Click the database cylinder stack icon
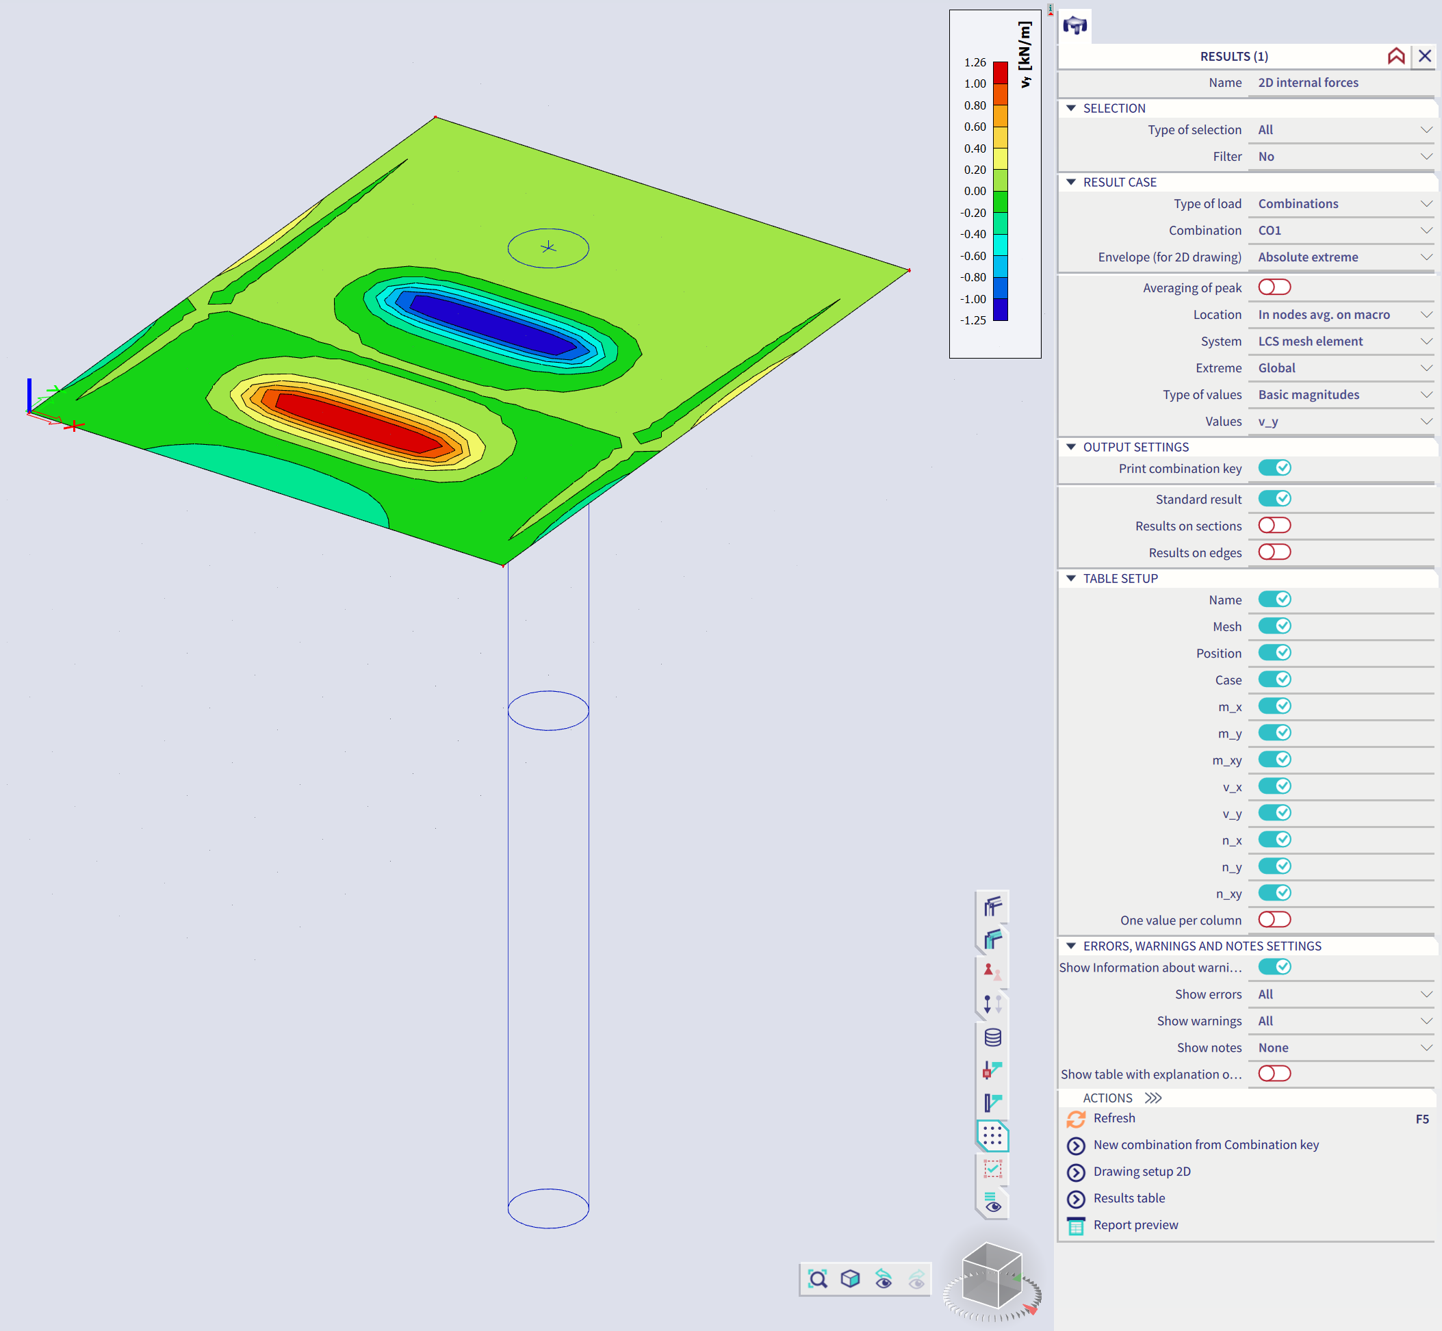 (x=992, y=1037)
